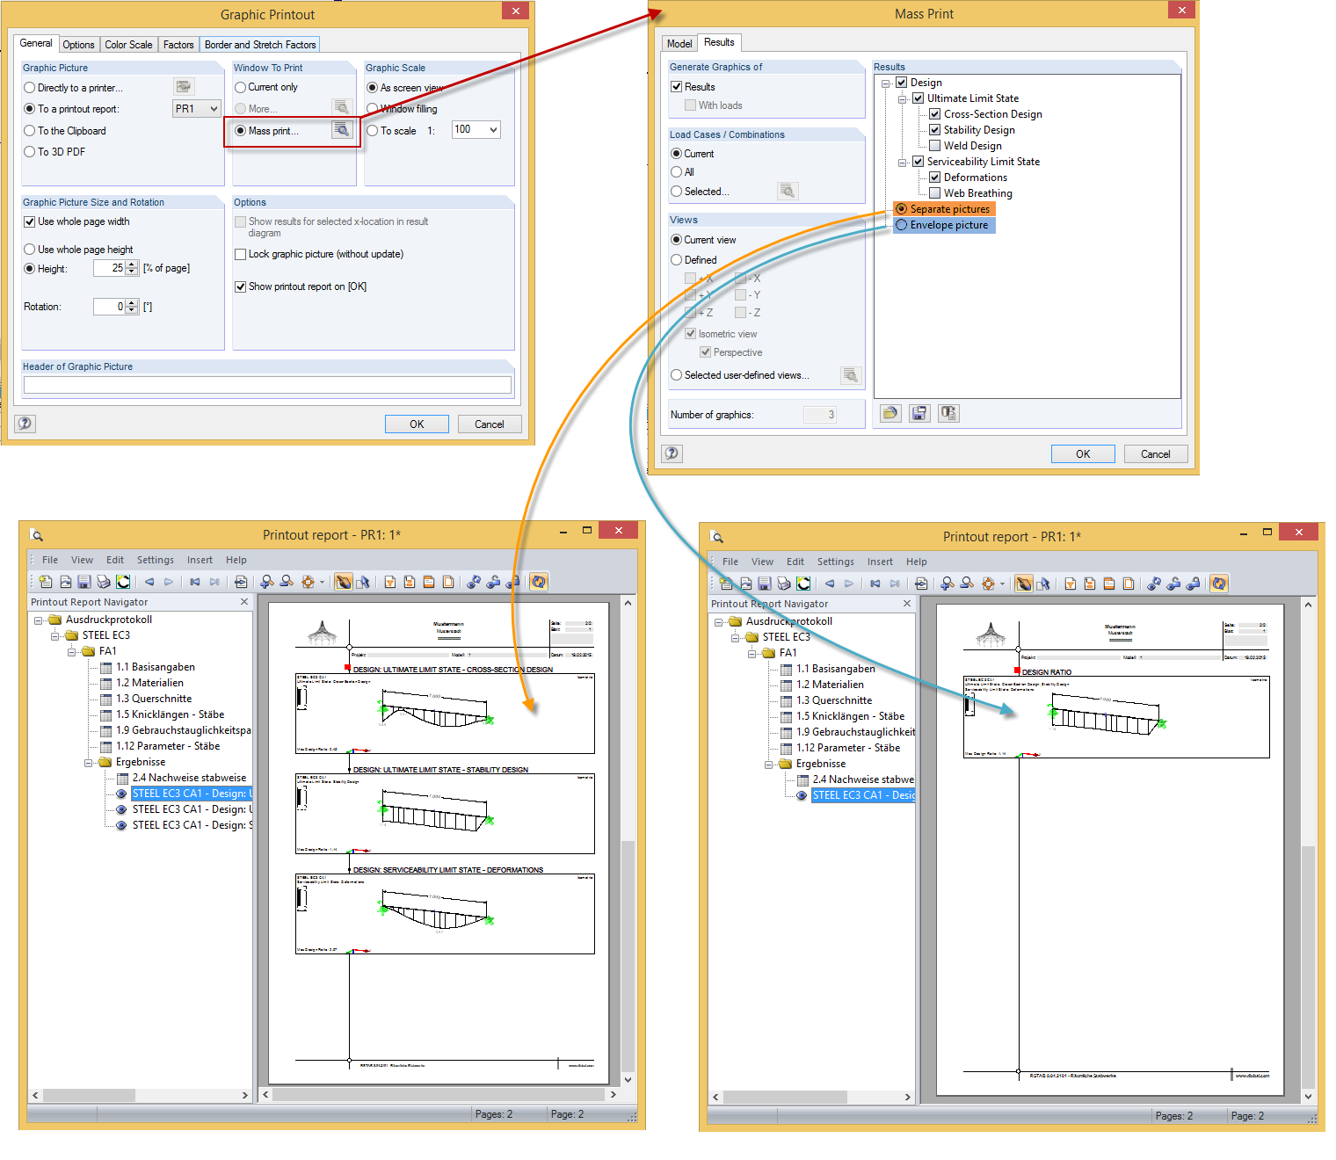This screenshot has height=1160, width=1336.
Task: Click zoom in magnifier in left printout toolbar
Action: pyautogui.click(x=267, y=582)
